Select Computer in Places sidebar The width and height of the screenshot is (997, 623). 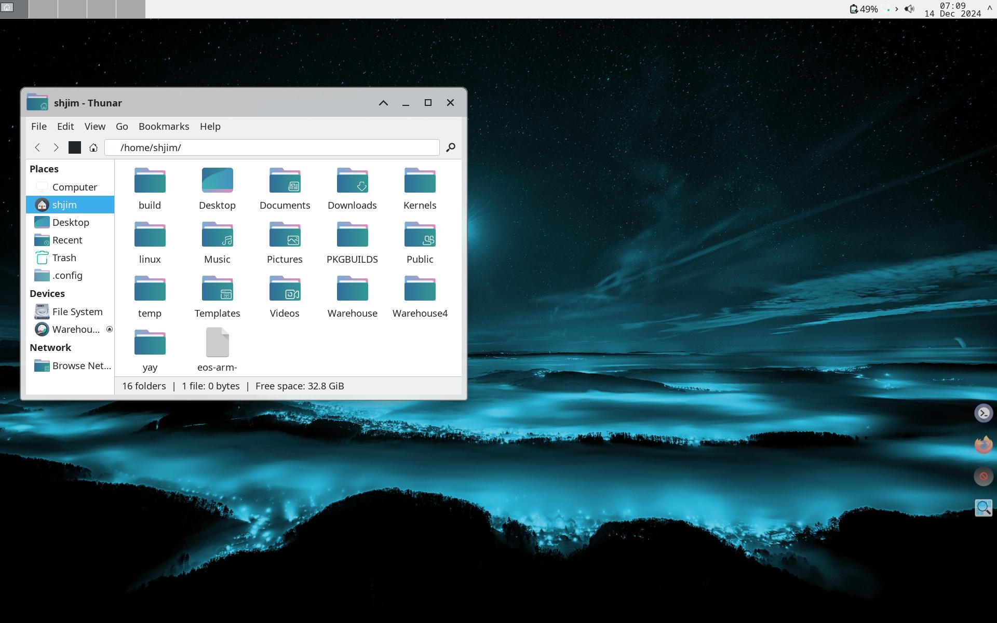(x=70, y=187)
